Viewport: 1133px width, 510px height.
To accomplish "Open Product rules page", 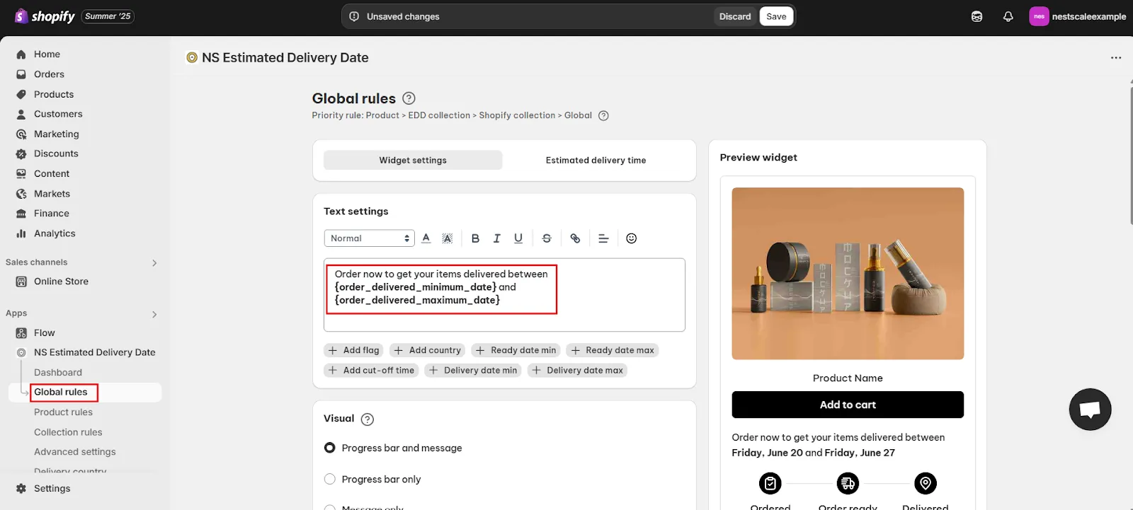I will coord(63,412).
